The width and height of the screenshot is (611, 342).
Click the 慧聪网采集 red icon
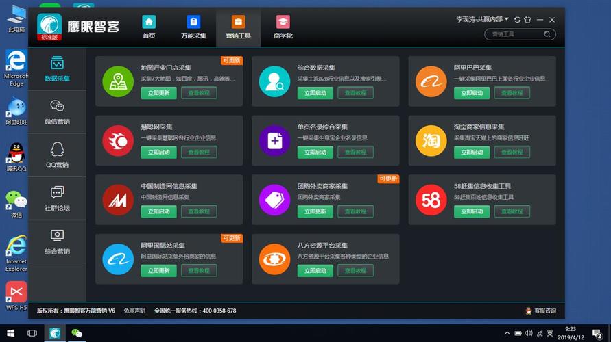[x=118, y=141]
